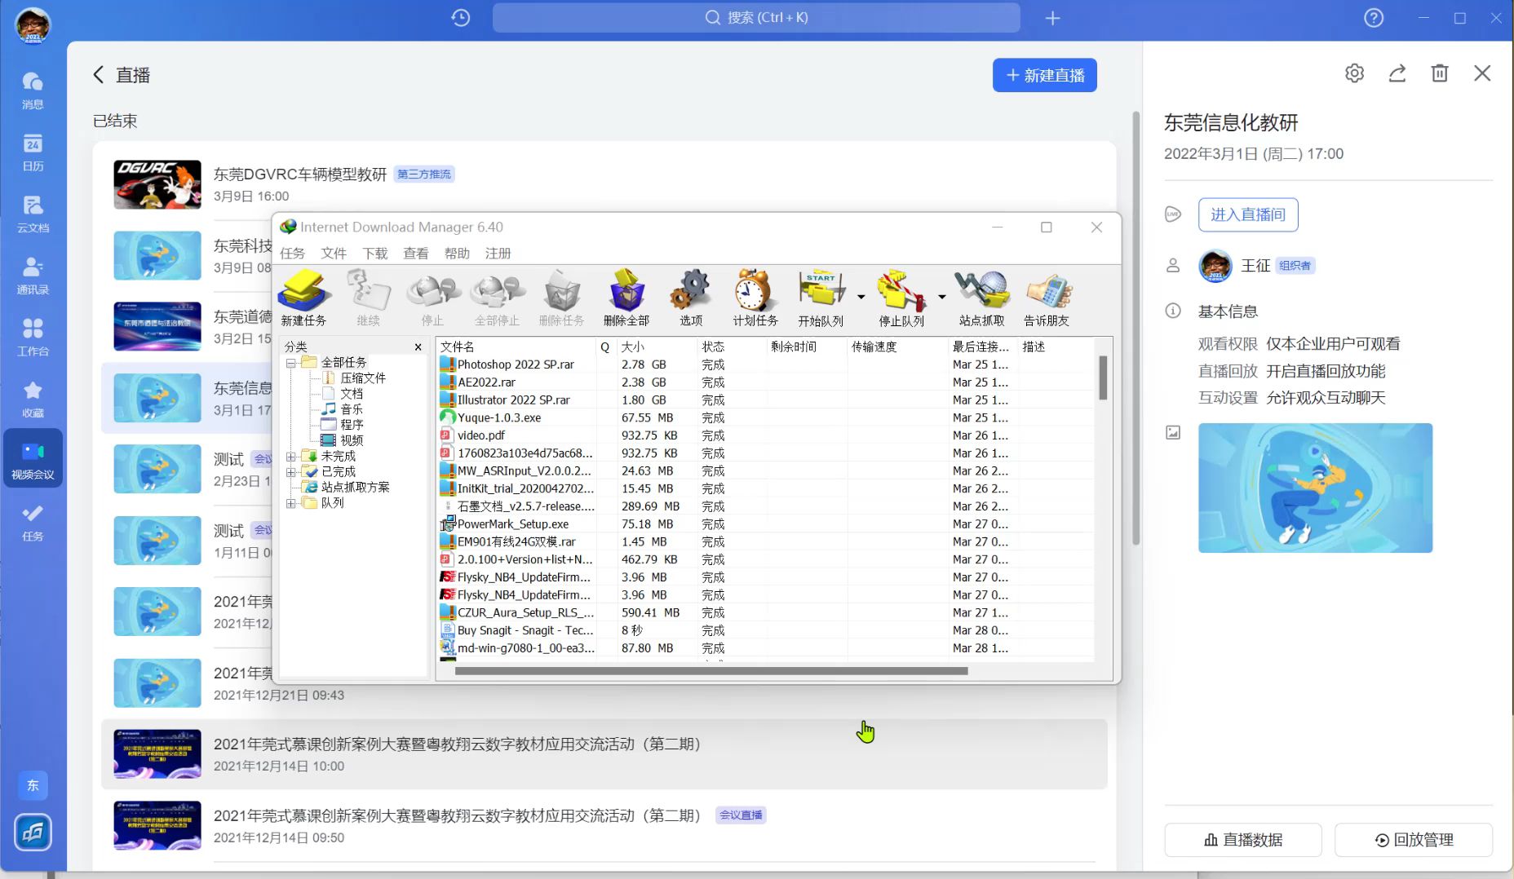Select 音乐 category in tree
The width and height of the screenshot is (1514, 879).
[x=352, y=409]
